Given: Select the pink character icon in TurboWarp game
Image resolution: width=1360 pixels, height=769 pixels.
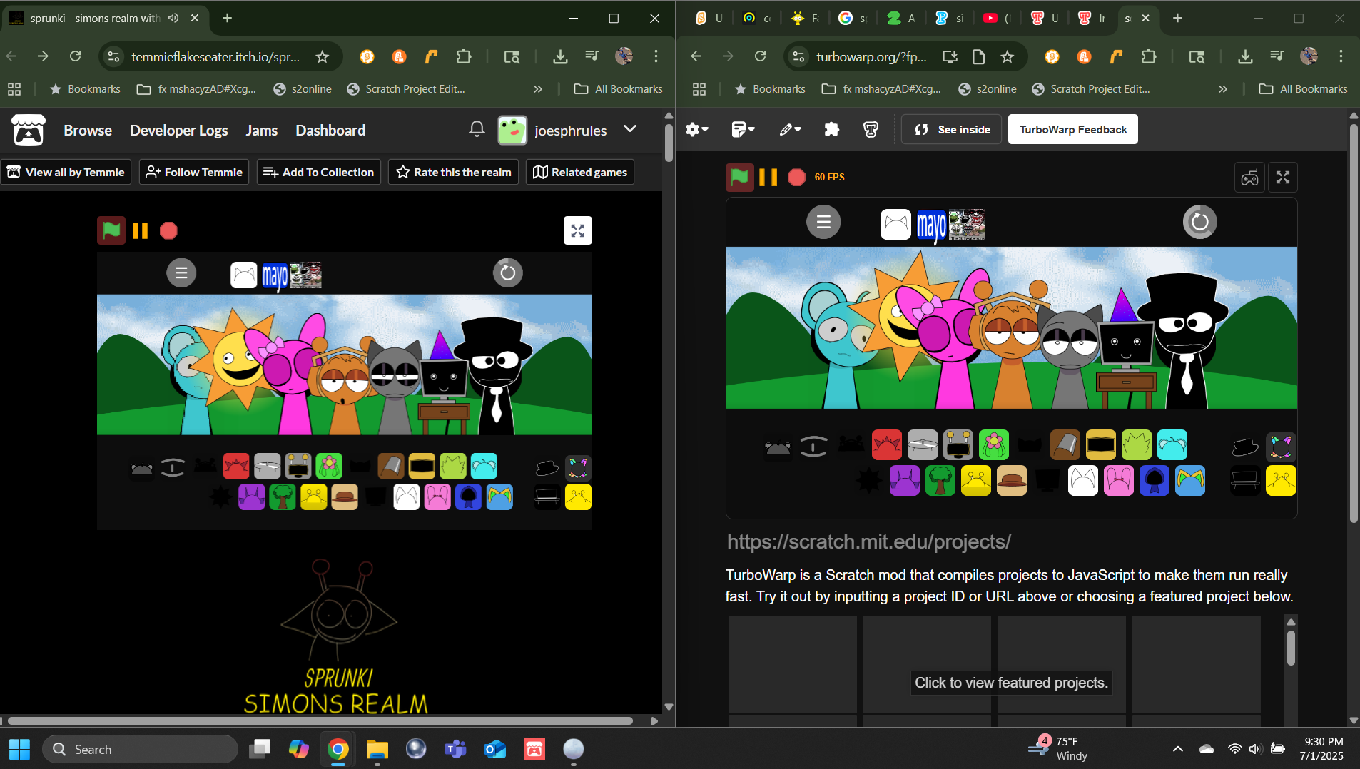Looking at the screenshot, I should click(1119, 480).
